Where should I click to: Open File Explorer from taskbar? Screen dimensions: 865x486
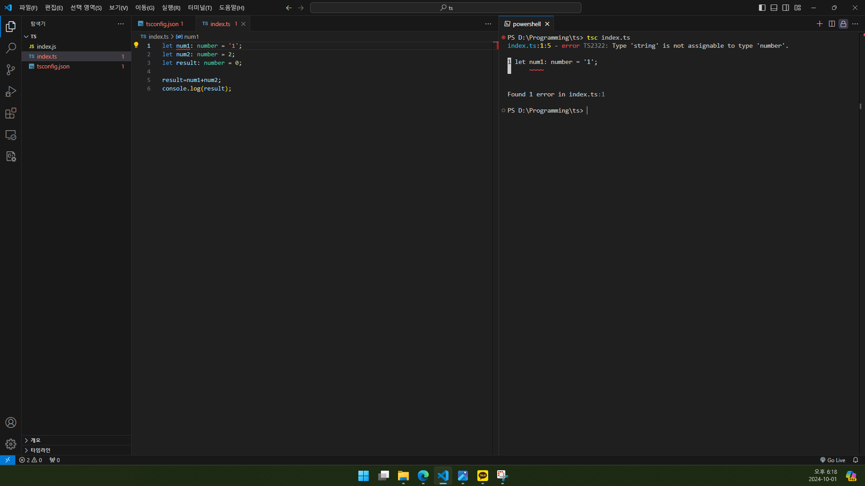click(x=403, y=476)
